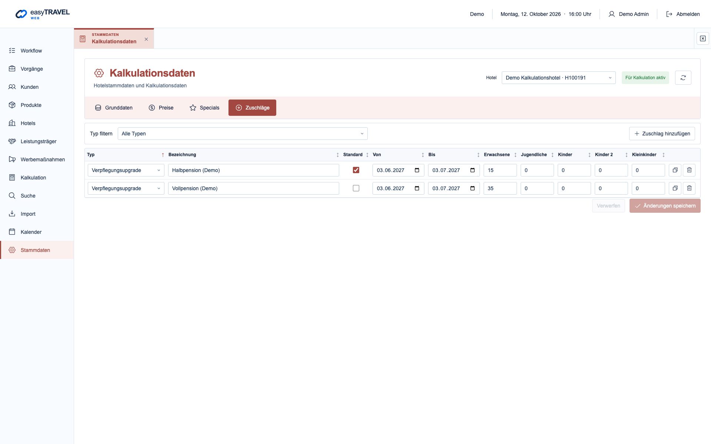Open Werbemaßnahmen section
Viewport: 711px width, 444px height.
point(37,159)
